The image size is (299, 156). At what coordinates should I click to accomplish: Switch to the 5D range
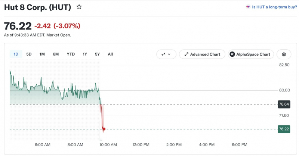coord(29,54)
